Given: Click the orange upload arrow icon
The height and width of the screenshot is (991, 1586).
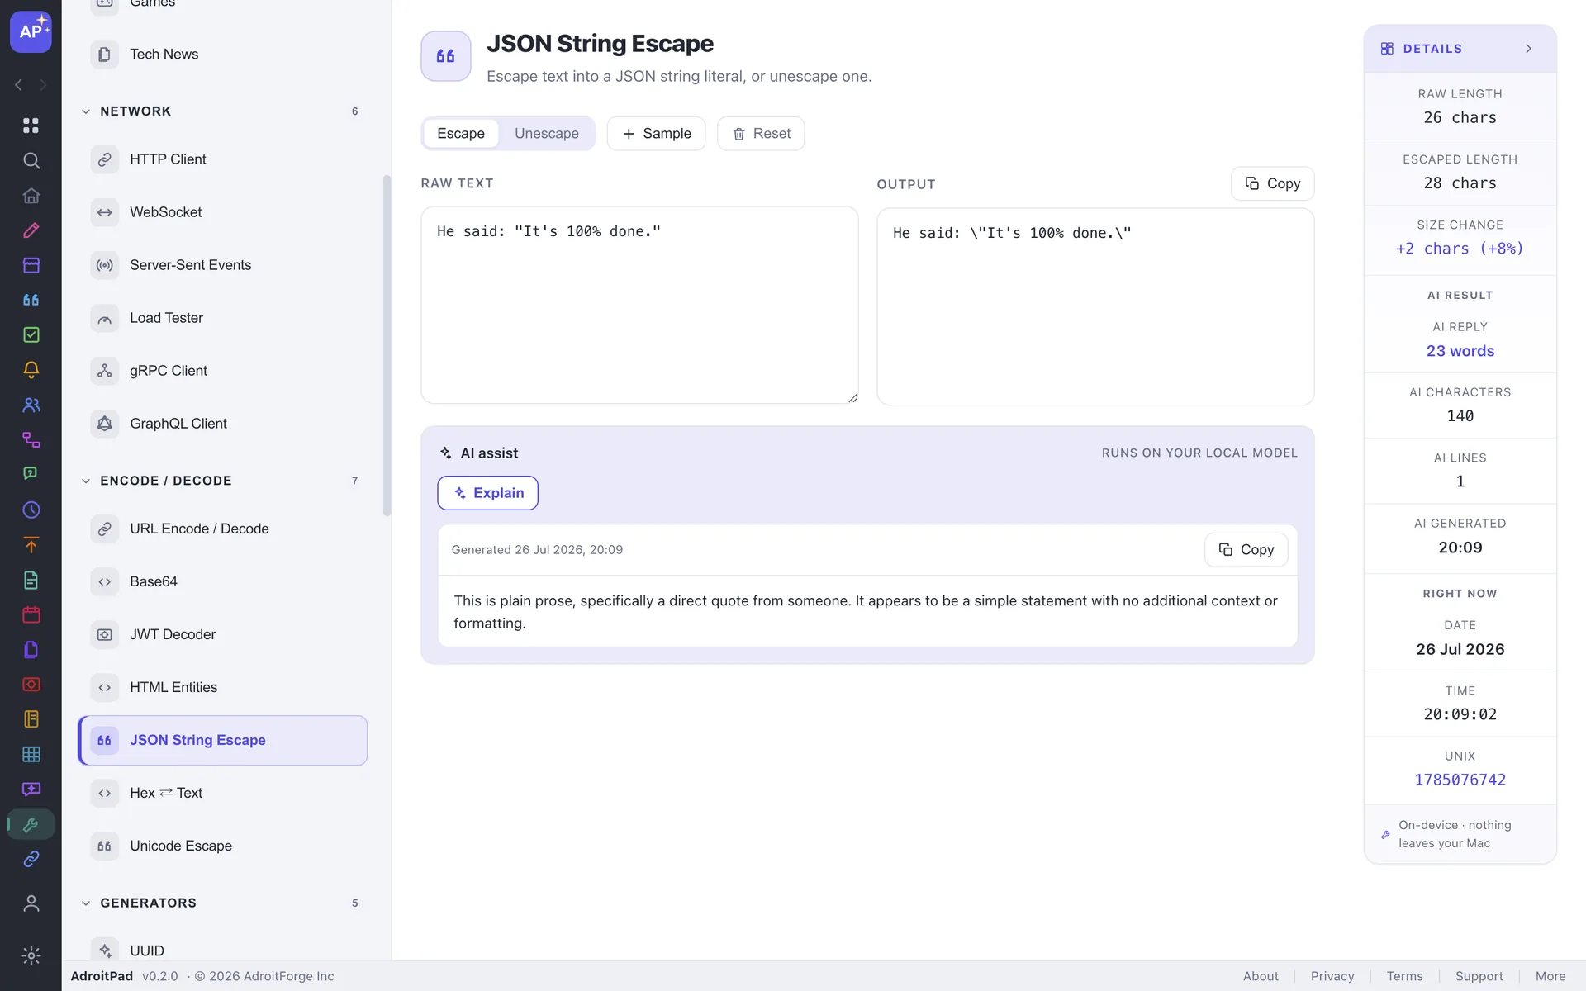Looking at the screenshot, I should tap(31, 545).
